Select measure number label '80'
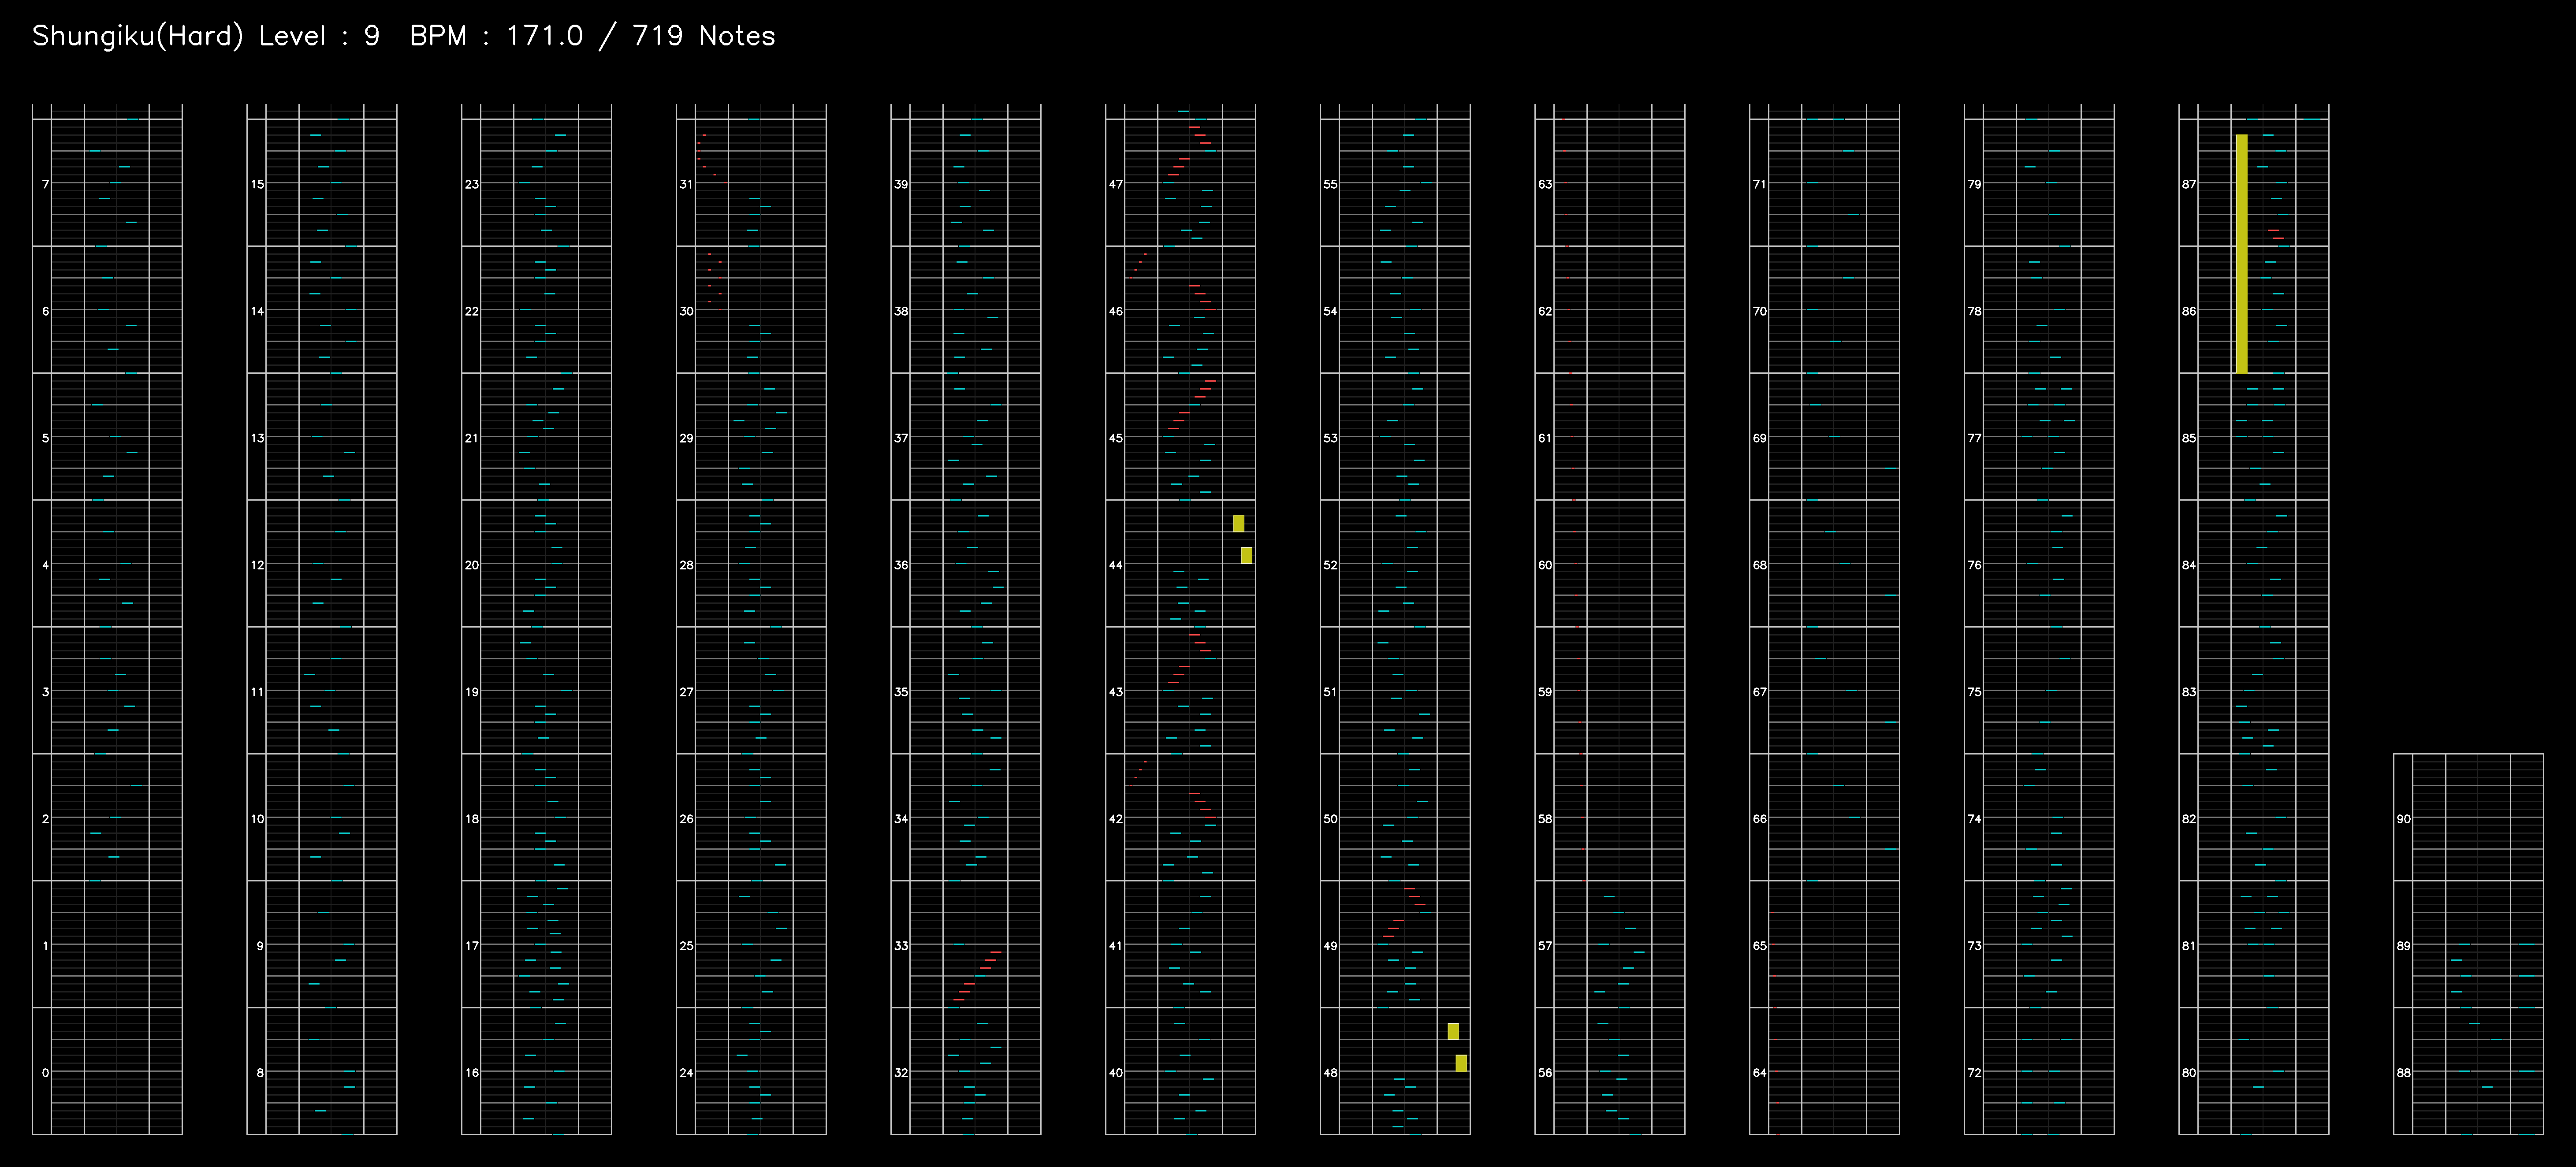 point(2189,1073)
